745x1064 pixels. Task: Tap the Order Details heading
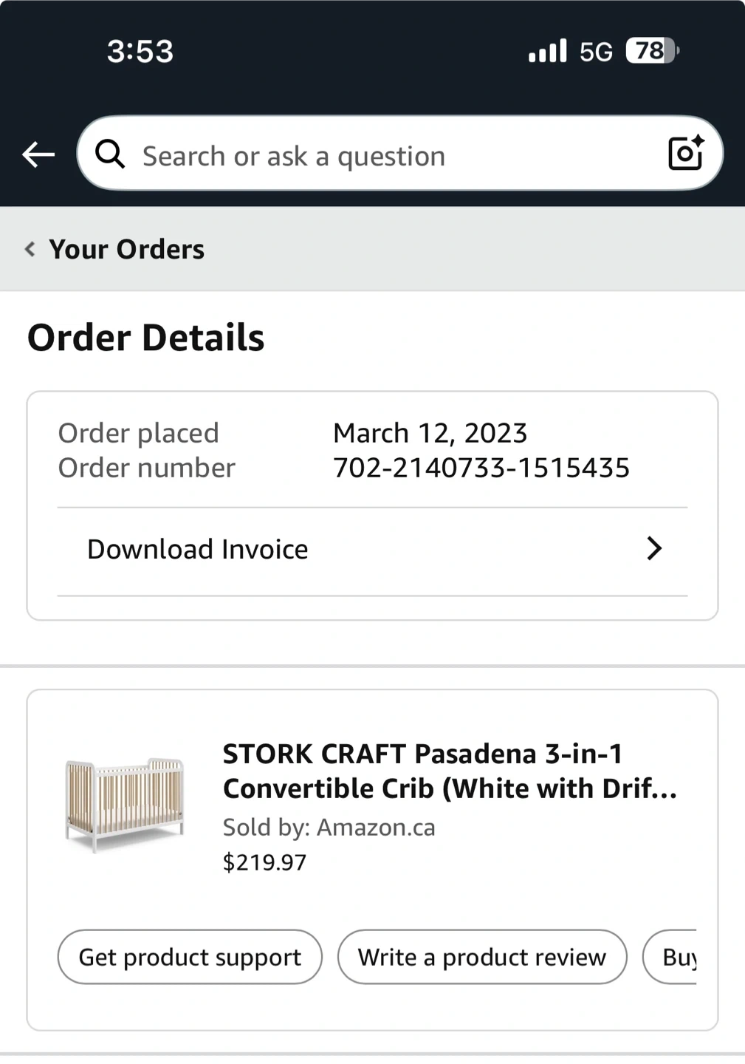tap(146, 338)
